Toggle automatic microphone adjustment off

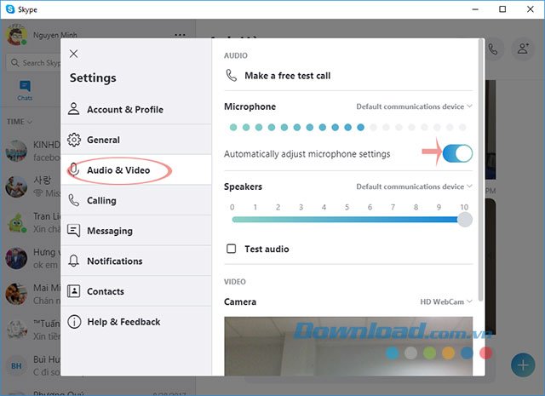click(458, 153)
